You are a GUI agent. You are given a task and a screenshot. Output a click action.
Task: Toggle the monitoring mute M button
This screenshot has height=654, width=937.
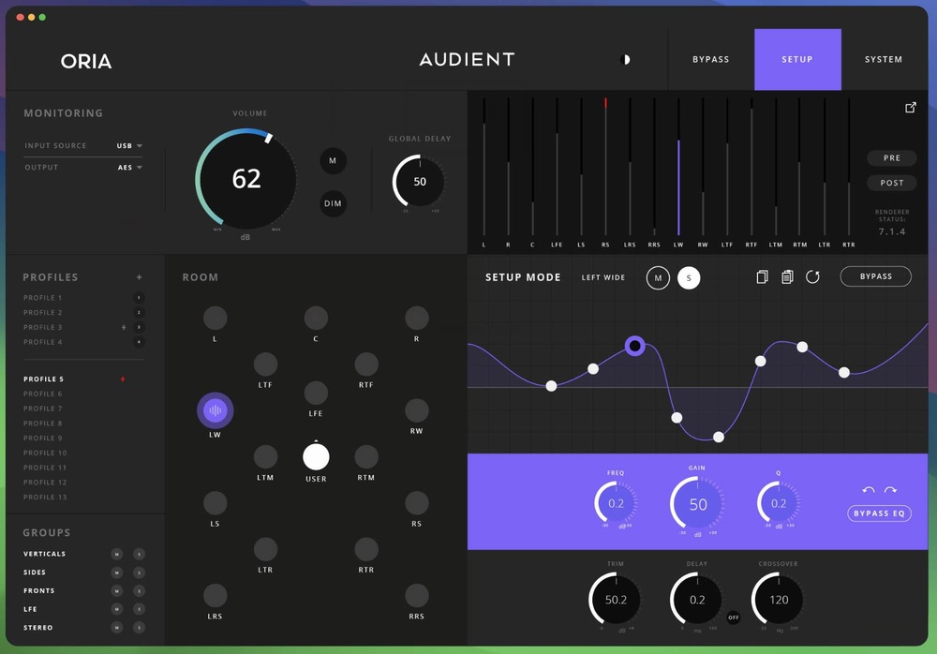pyautogui.click(x=333, y=161)
